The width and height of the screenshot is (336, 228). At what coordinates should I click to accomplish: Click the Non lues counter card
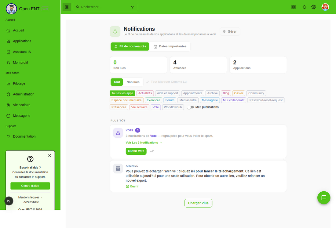coord(138,65)
